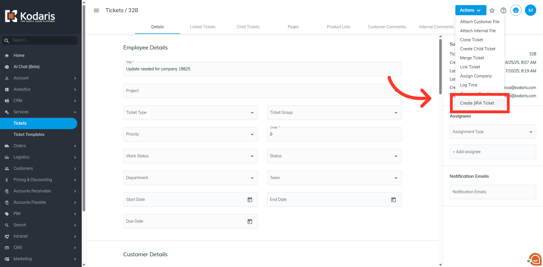Click the Order number field
Image resolution: width=543 pixels, height=267 pixels.
tap(334, 134)
